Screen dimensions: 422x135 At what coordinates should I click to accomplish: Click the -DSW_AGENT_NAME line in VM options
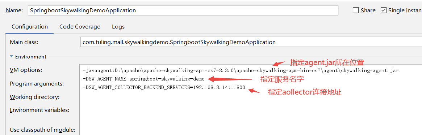click(143, 79)
